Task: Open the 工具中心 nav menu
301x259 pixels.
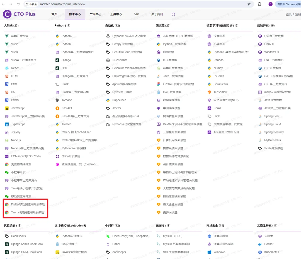Action: [x=116, y=14]
